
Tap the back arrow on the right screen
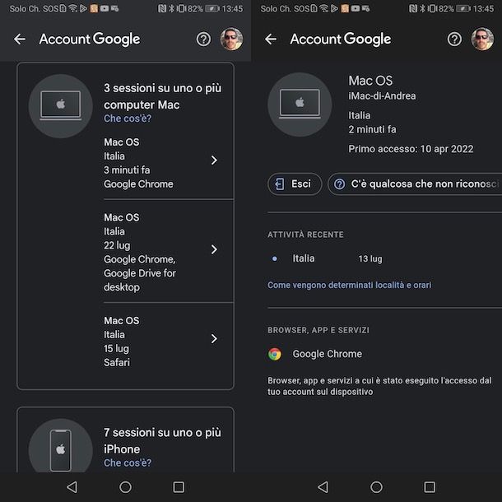pyautogui.click(x=271, y=39)
